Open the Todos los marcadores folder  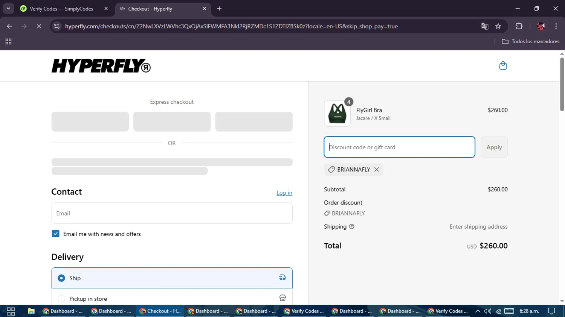(530, 41)
